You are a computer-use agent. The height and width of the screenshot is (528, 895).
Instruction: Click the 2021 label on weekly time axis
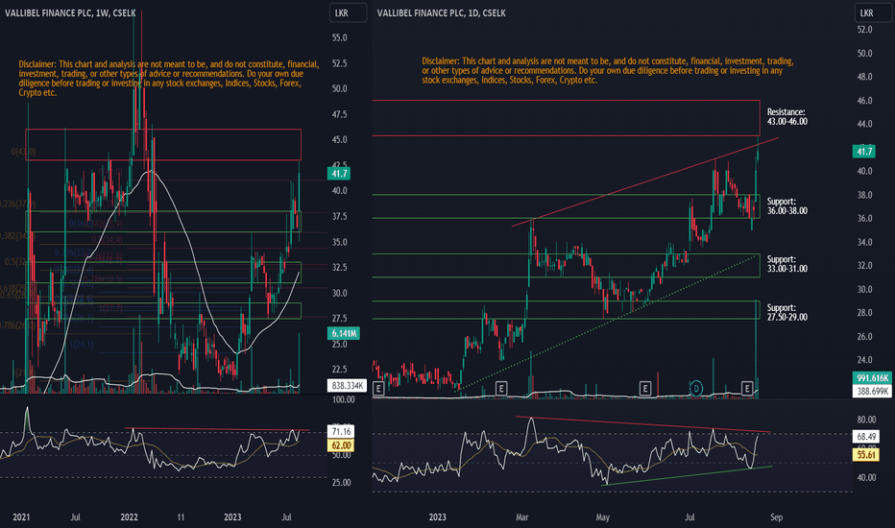(x=21, y=517)
